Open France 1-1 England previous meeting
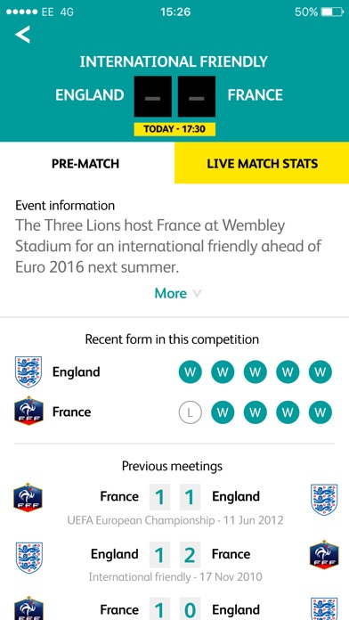 click(174, 504)
